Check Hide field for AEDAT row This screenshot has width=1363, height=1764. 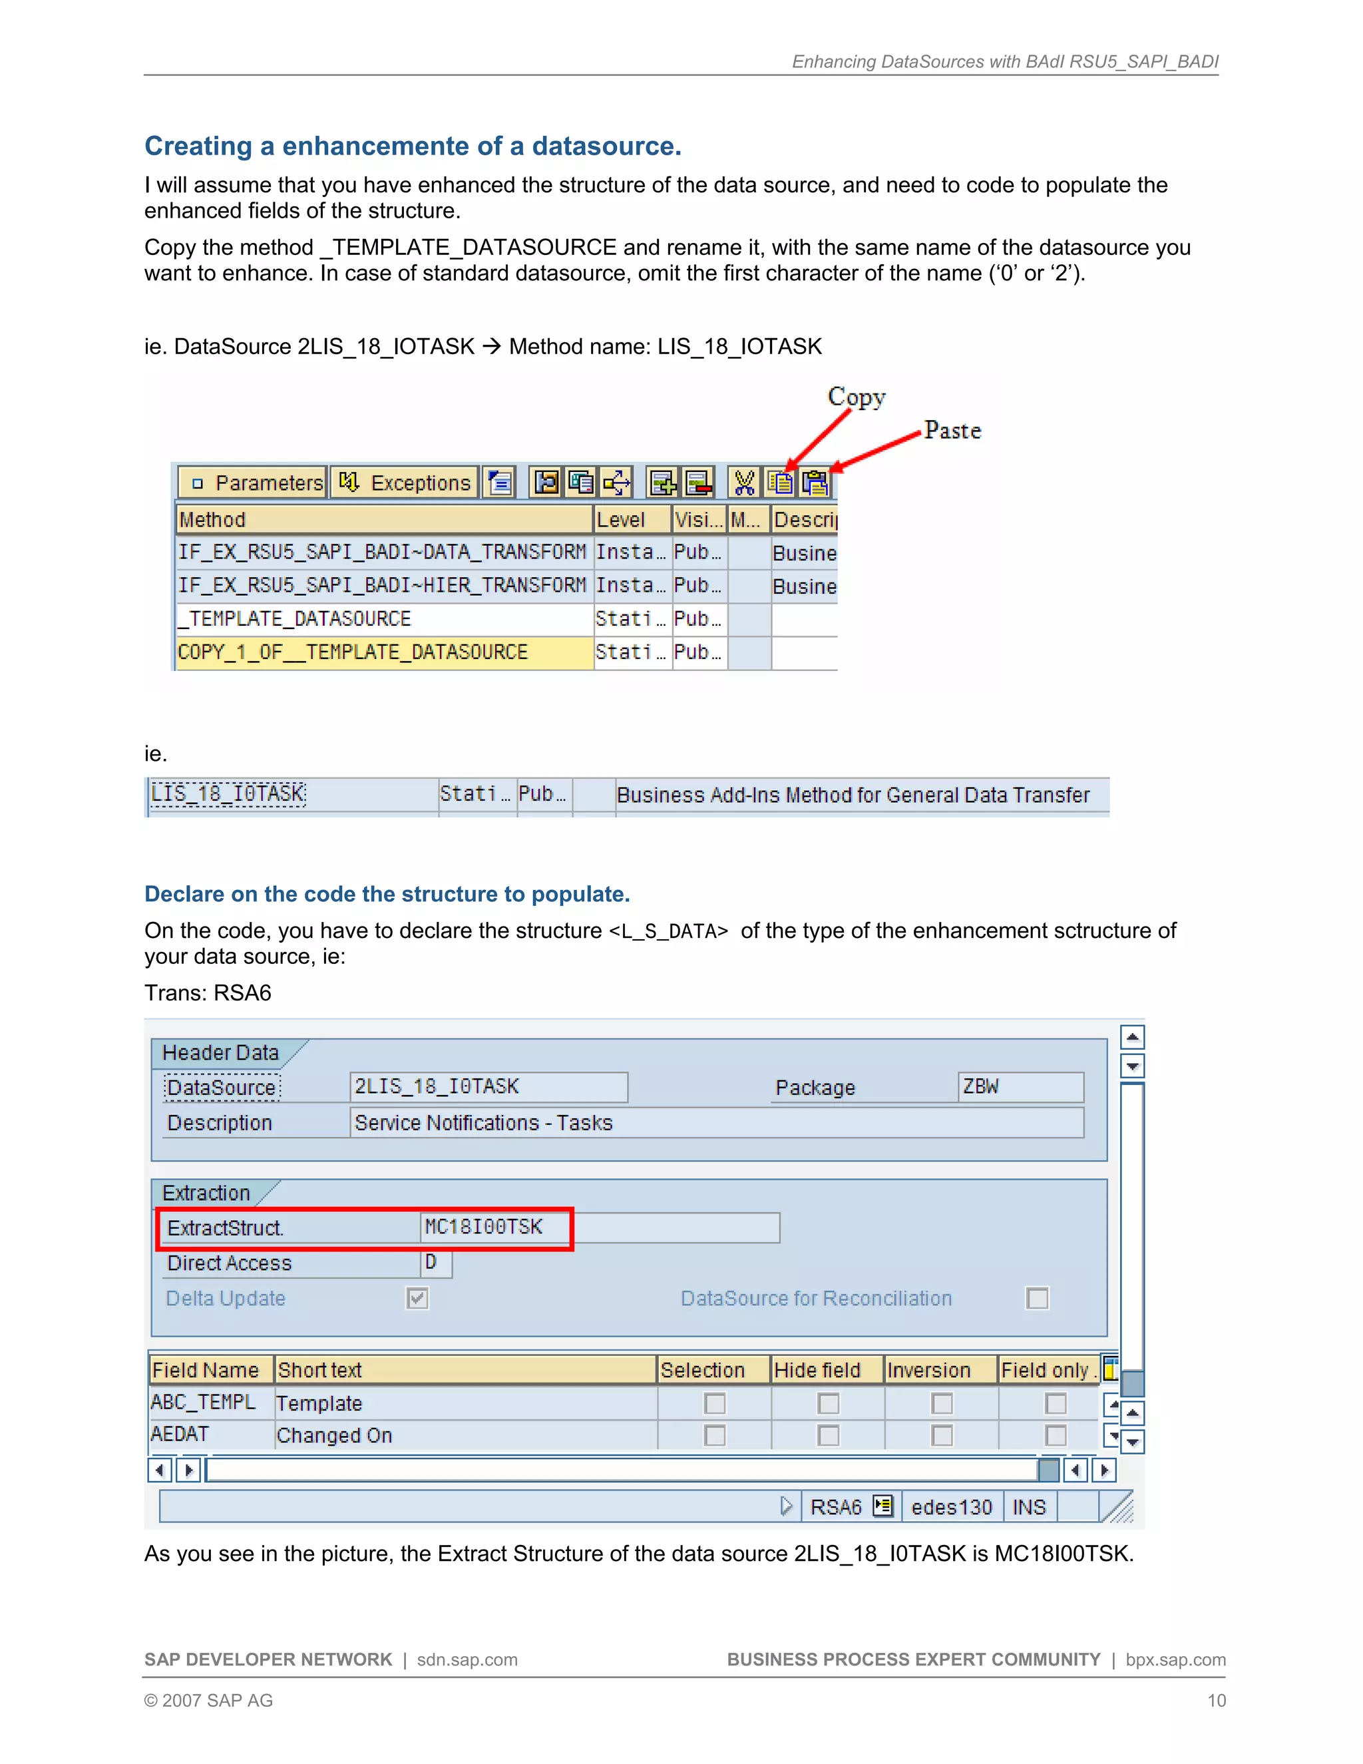pos(829,1435)
